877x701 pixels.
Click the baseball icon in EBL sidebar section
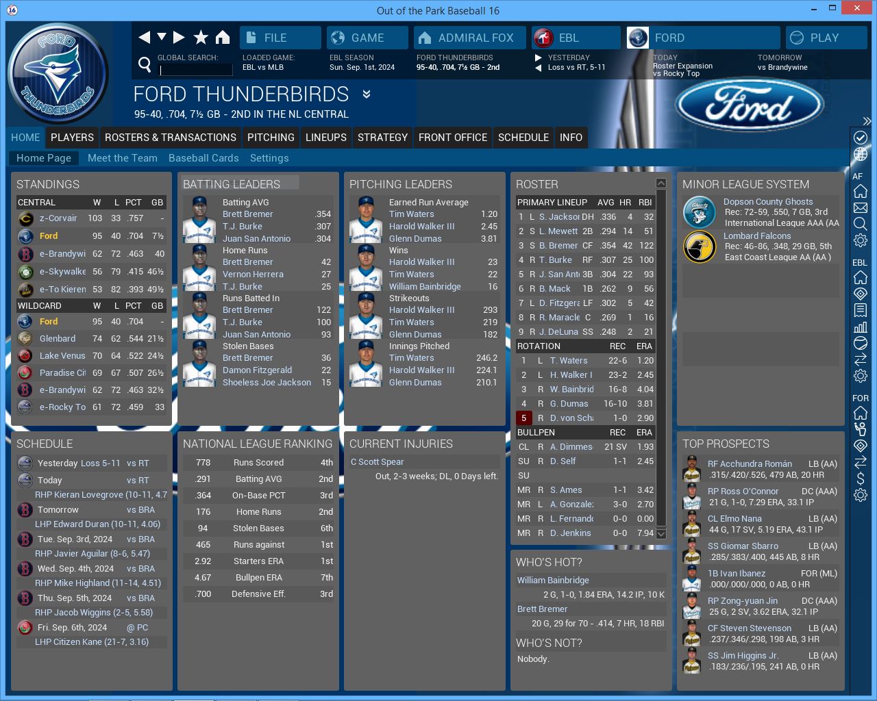click(861, 343)
